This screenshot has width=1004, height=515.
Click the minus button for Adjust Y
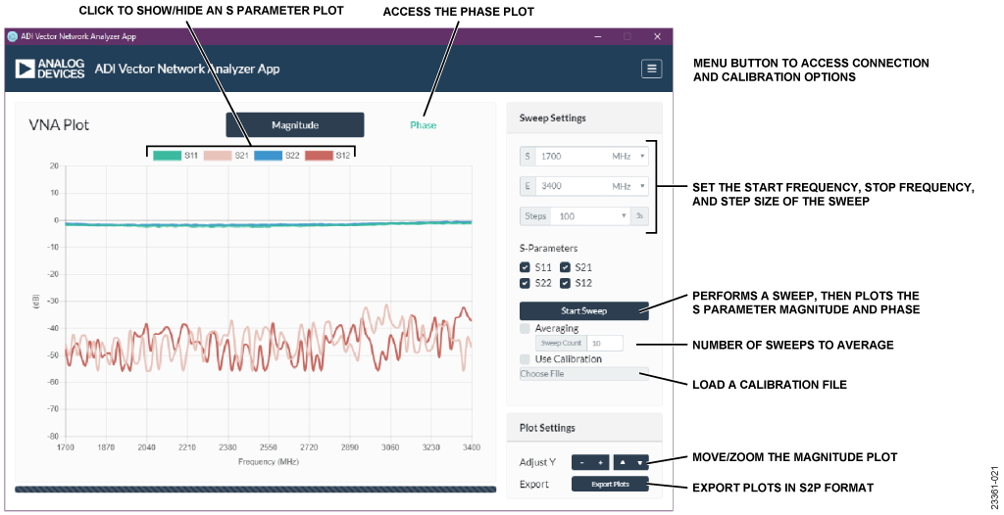[x=581, y=462]
